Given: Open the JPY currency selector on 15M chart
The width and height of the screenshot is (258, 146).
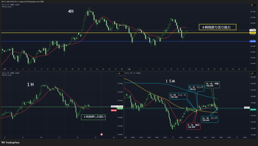Looking at the screenshot, I should click(x=252, y=73).
